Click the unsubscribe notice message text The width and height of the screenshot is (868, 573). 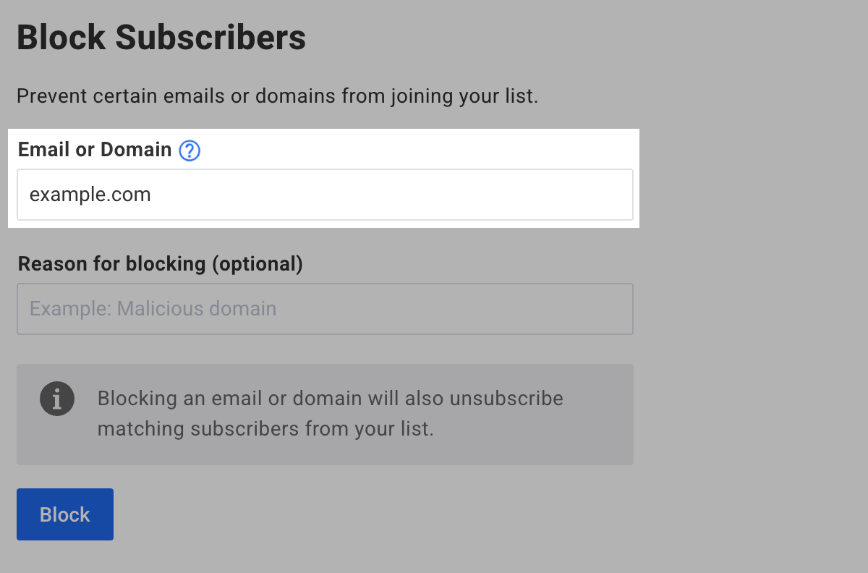330,413
